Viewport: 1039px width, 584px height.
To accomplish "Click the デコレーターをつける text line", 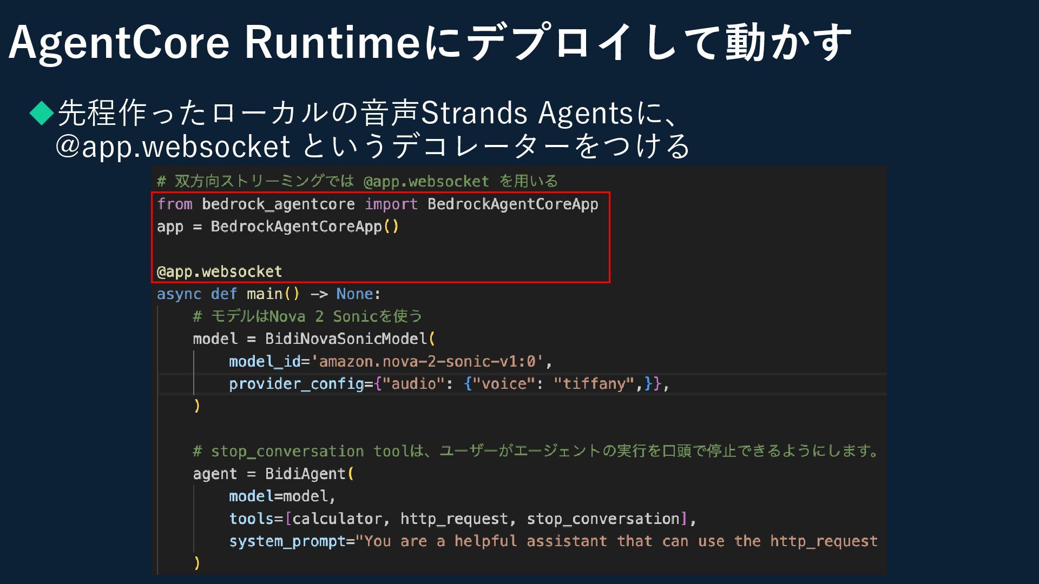I will [x=373, y=146].
